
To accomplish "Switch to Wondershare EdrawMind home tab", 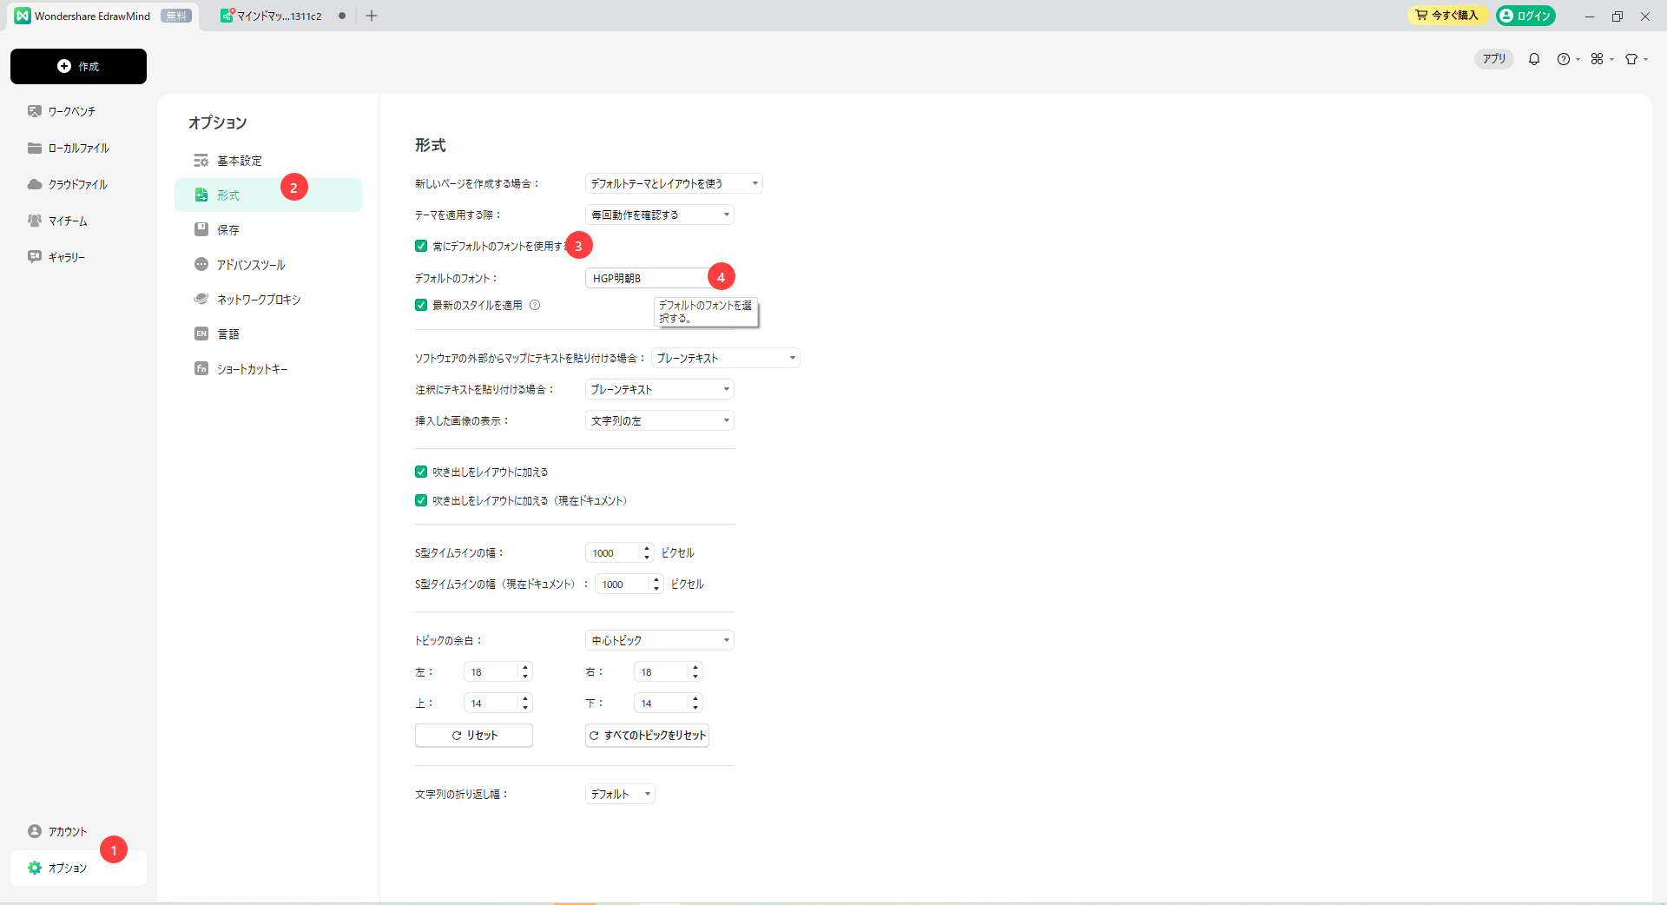I will pos(102,16).
